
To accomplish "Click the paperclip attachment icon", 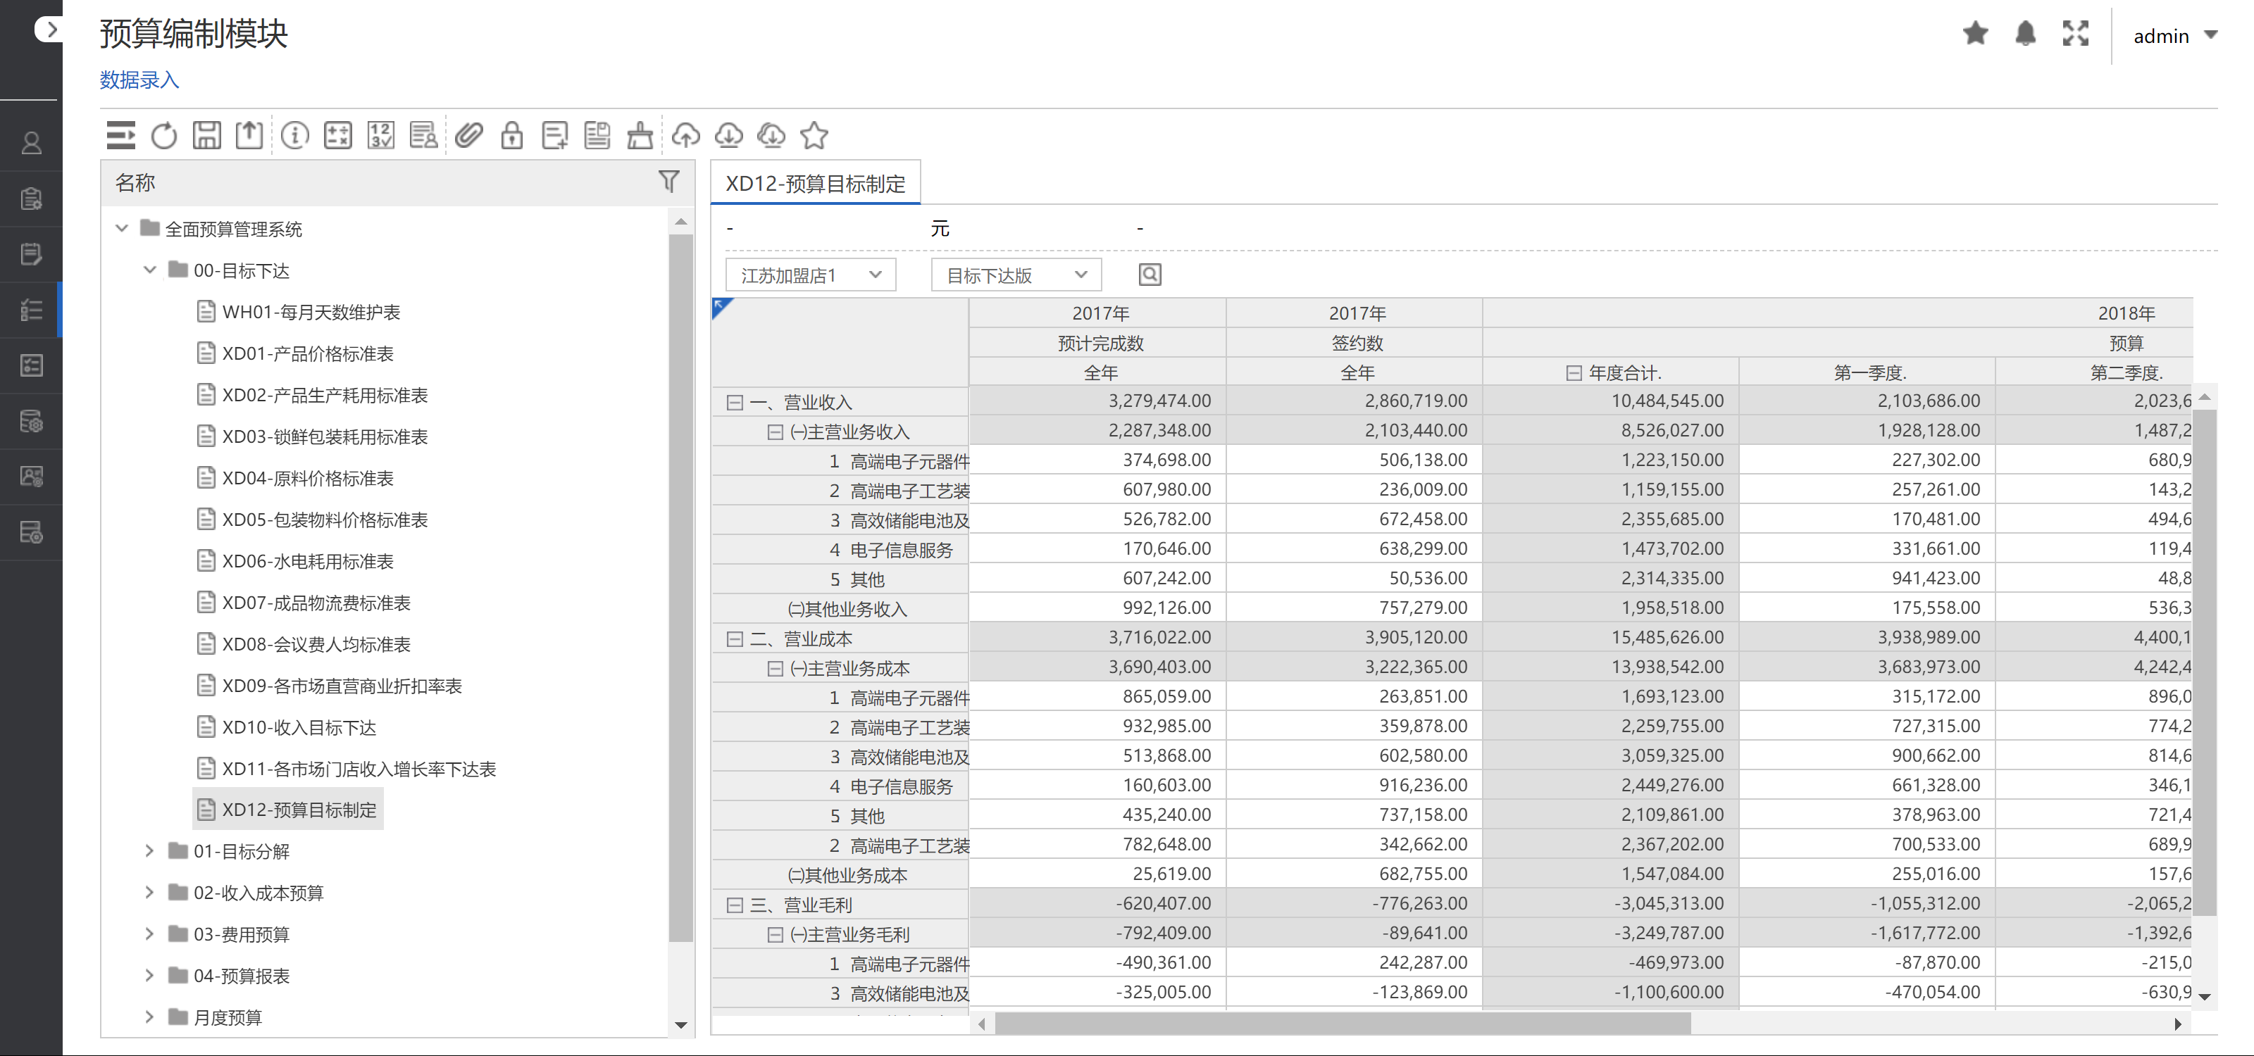I will (469, 135).
